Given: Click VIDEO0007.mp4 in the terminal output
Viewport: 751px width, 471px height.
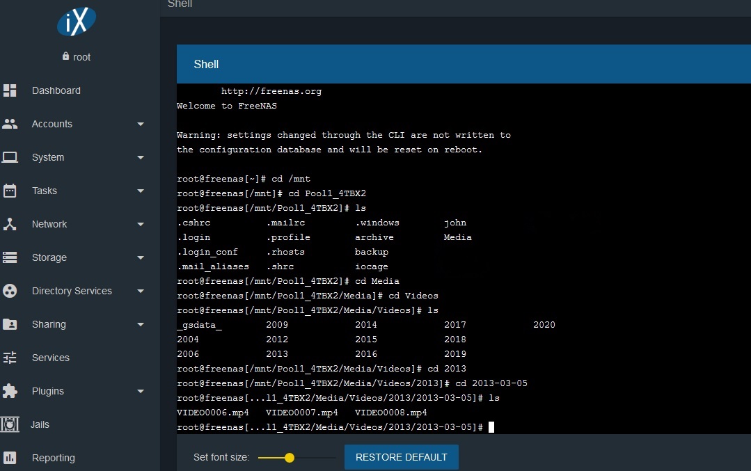Looking at the screenshot, I should click(302, 413).
